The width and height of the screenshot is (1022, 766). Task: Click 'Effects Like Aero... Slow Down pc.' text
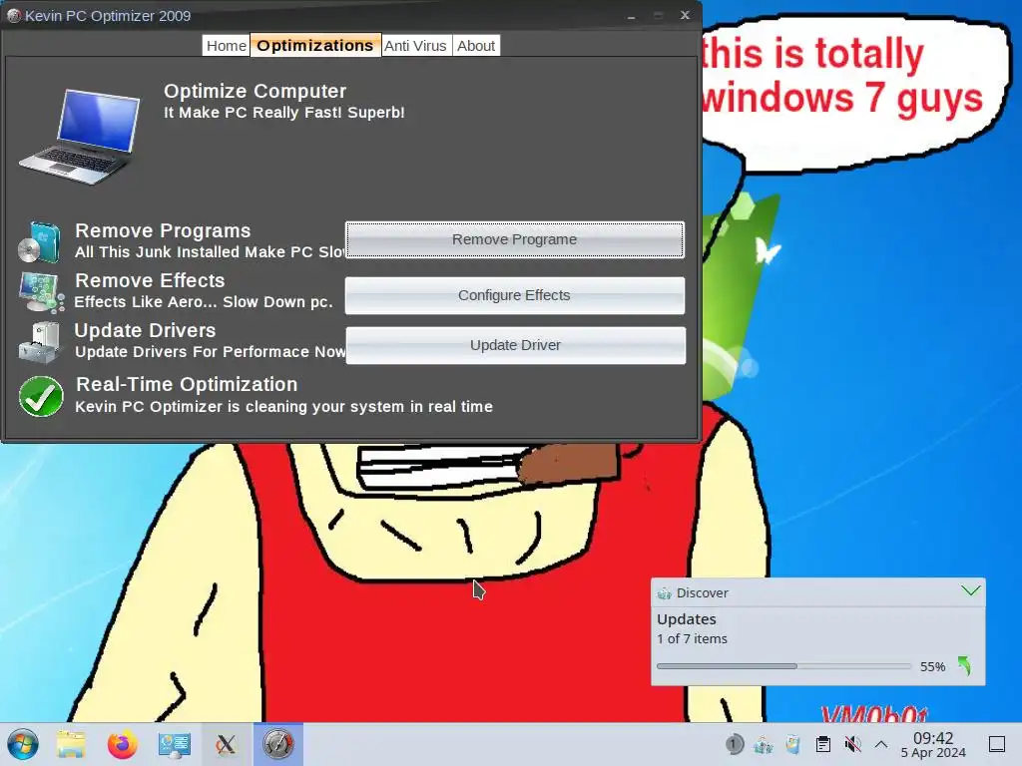tap(204, 302)
